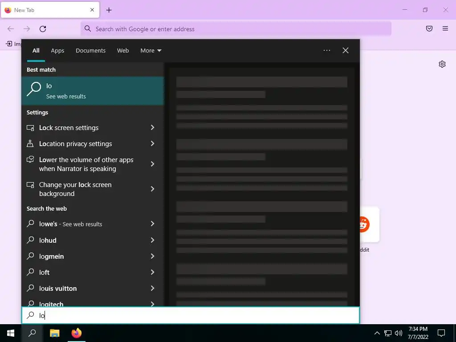Reload the page in Firefox
The width and height of the screenshot is (456, 342).
[43, 29]
